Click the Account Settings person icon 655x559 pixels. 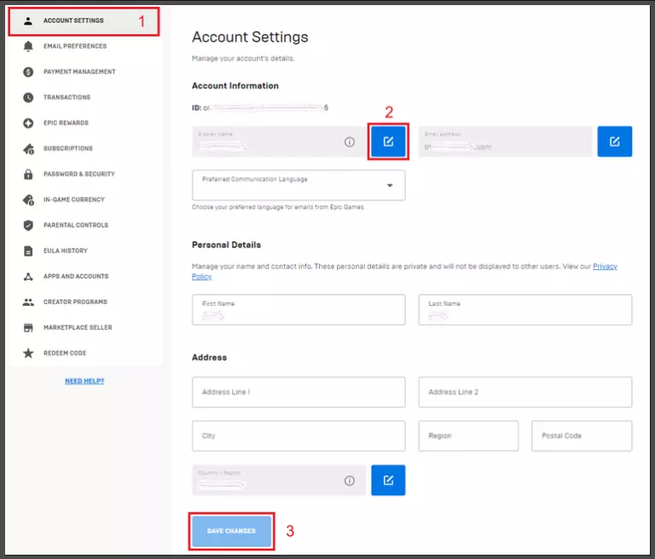click(28, 20)
